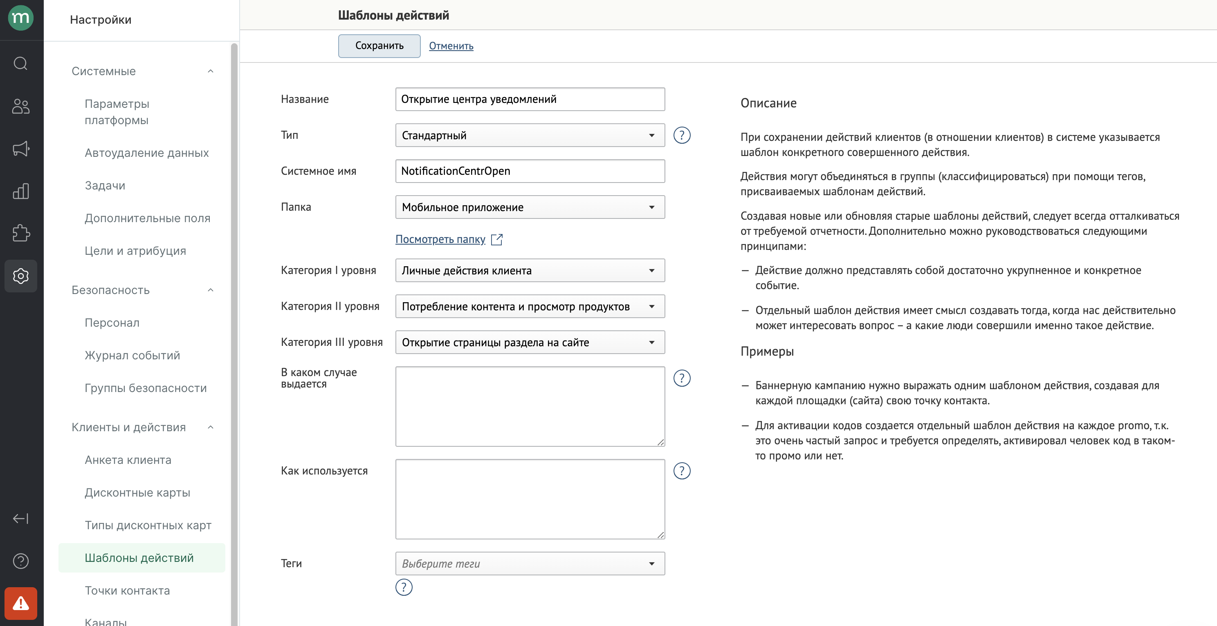This screenshot has height=626, width=1217.
Task: Open Журнал событий menu item
Action: tap(132, 355)
